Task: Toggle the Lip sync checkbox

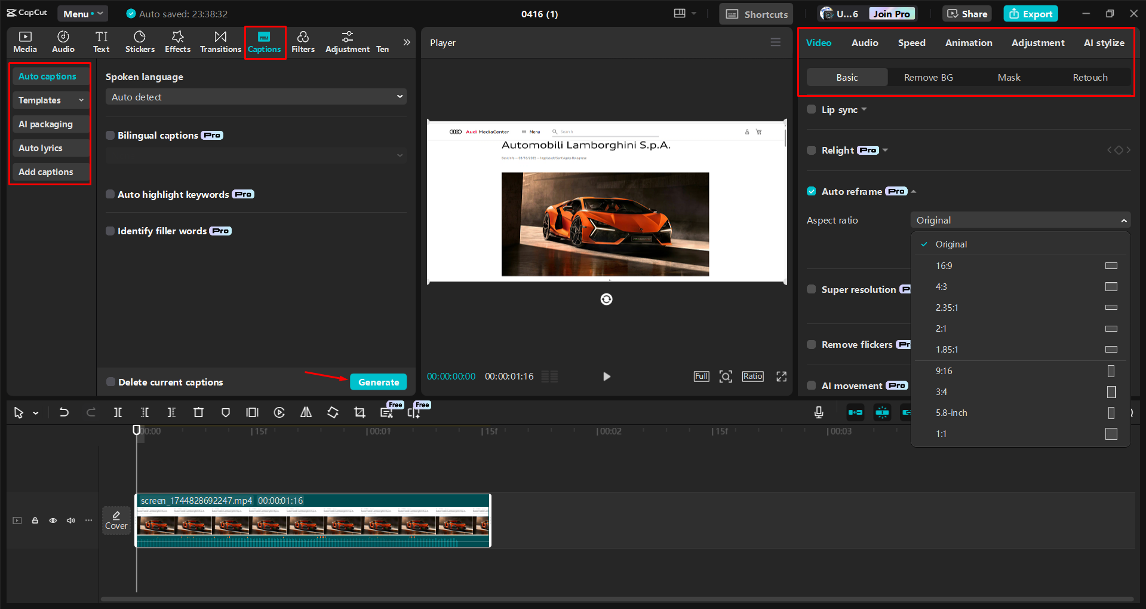Action: tap(811, 109)
